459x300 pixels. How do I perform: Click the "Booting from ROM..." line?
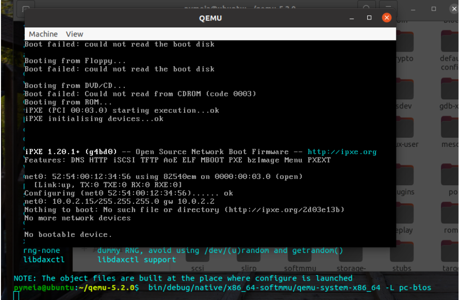coord(68,102)
